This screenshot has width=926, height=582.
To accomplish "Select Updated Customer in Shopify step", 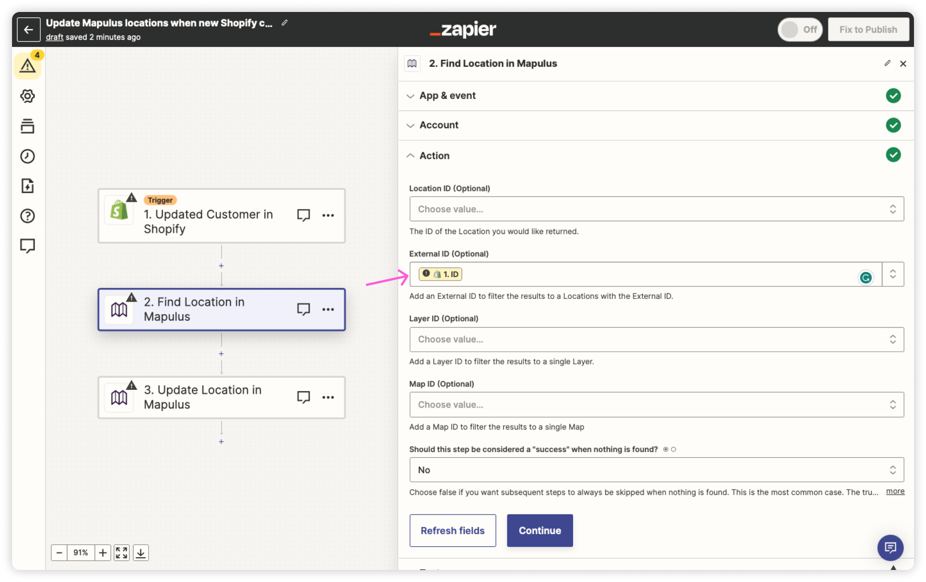I will (x=221, y=215).
